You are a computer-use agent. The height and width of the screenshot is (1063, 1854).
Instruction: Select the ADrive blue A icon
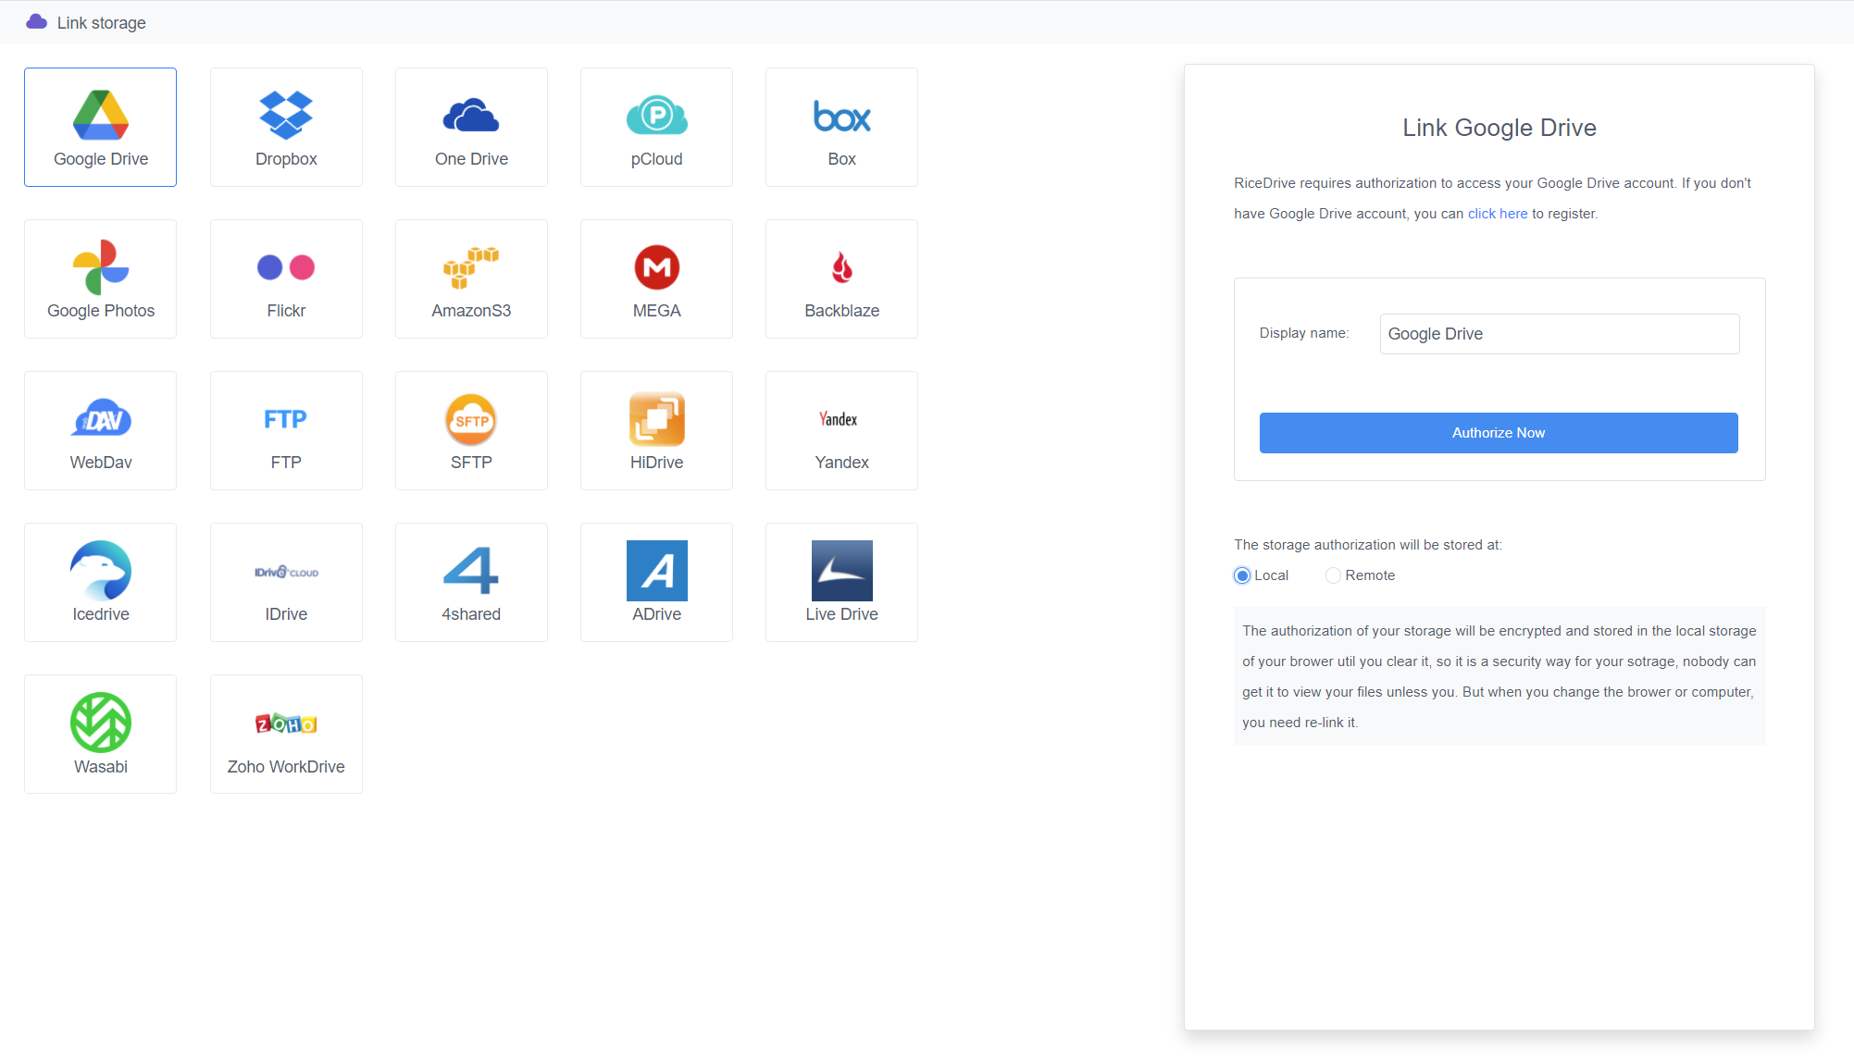tap(656, 571)
